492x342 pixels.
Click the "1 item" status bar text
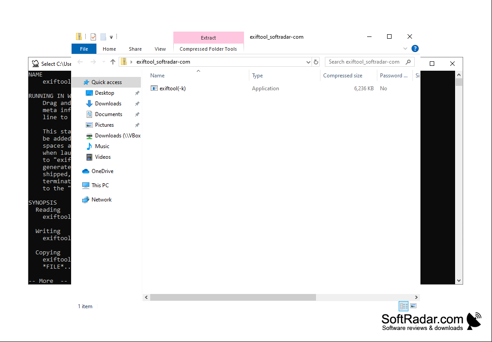pyautogui.click(x=85, y=306)
